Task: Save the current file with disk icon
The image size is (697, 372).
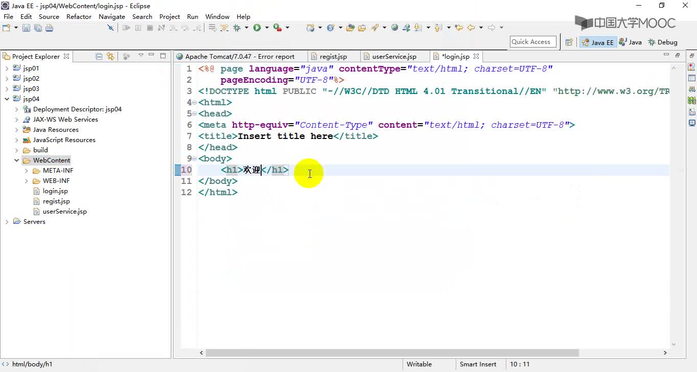Action: [x=26, y=28]
